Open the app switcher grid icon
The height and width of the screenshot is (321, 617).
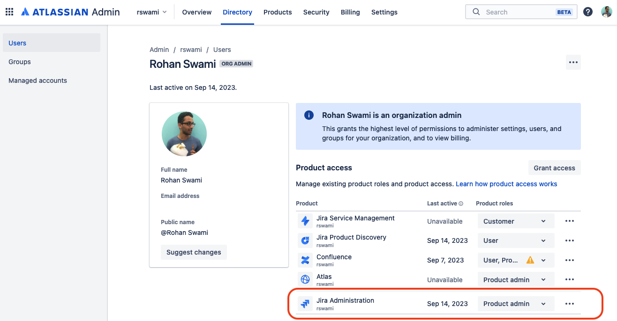9,12
